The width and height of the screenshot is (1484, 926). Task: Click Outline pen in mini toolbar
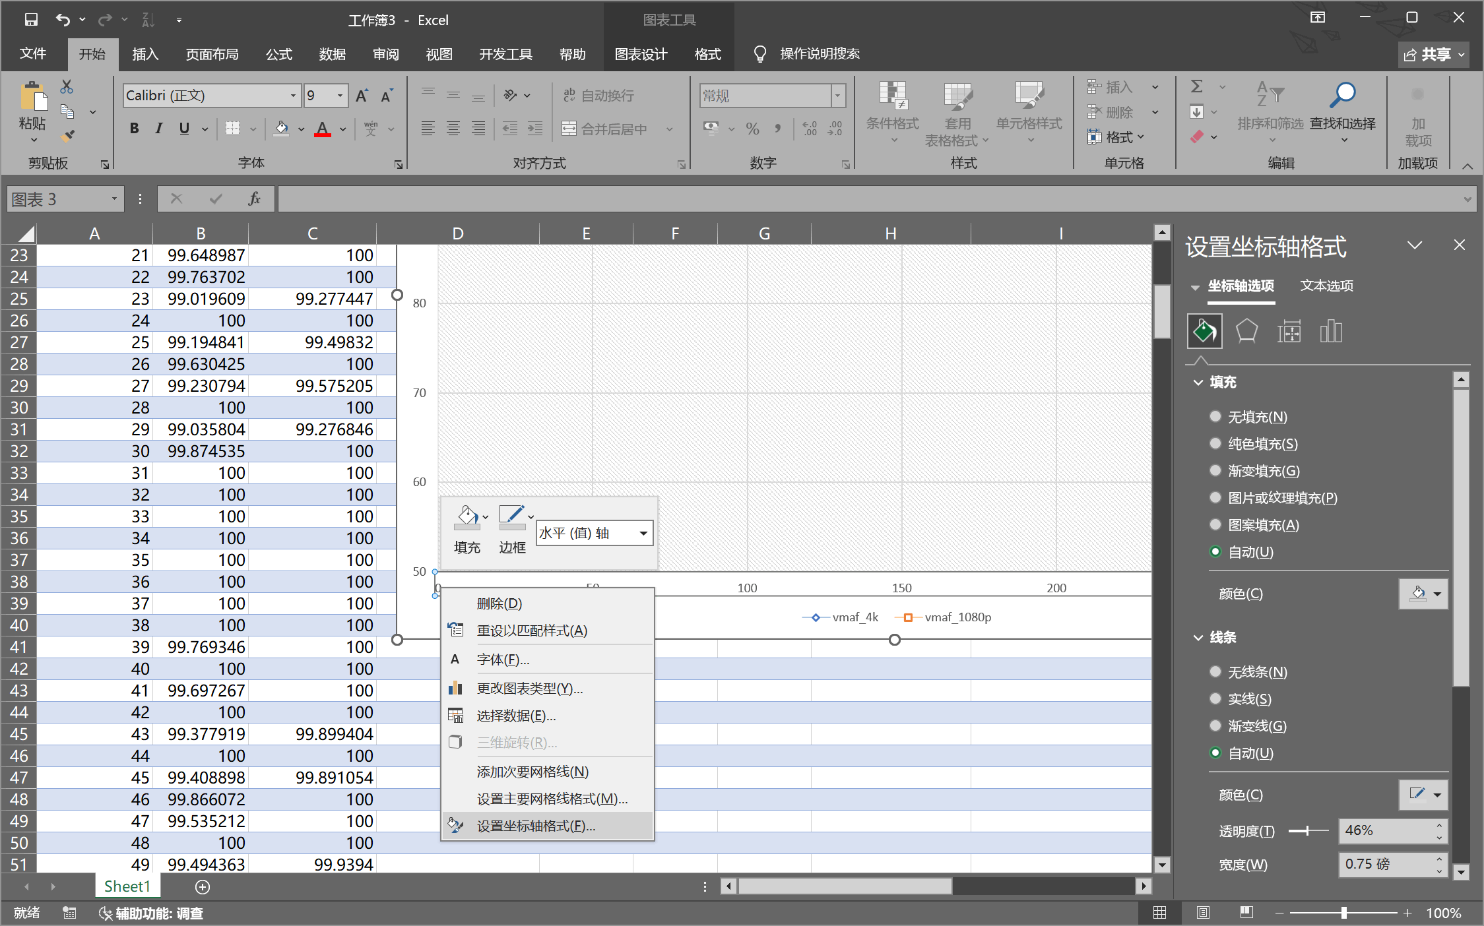511,518
